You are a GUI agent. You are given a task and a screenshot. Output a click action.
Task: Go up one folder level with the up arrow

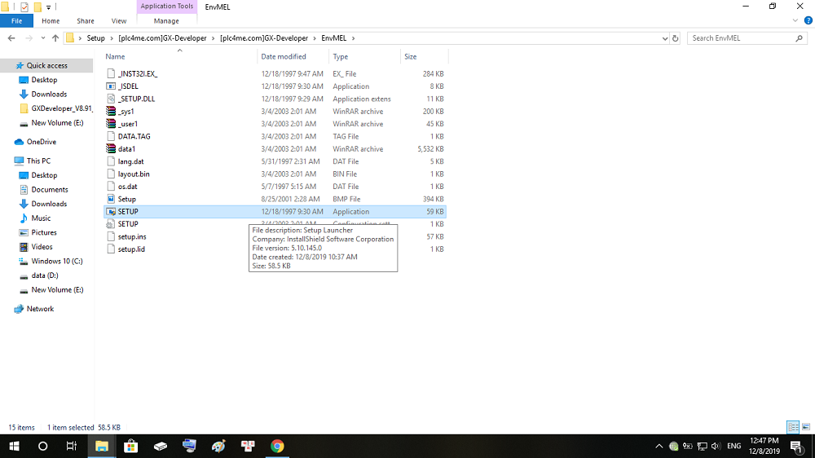(x=55, y=38)
